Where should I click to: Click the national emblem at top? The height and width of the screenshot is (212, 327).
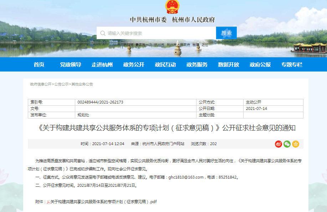pyautogui.click(x=173, y=7)
